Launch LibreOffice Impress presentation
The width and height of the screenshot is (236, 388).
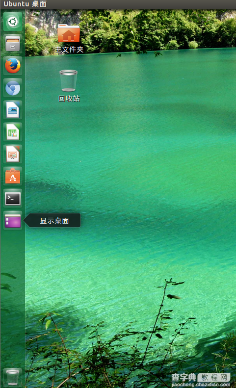pos(13,154)
